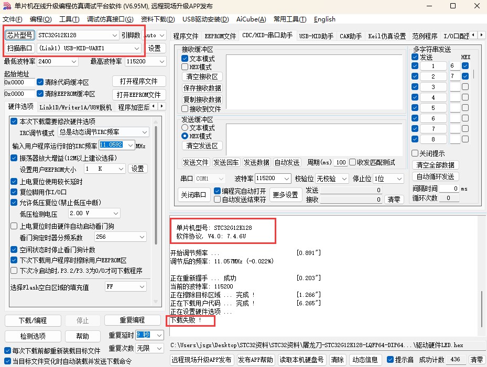The image size is (487, 367).
Task: Open the 文件(F) menu
Action: [13, 19]
